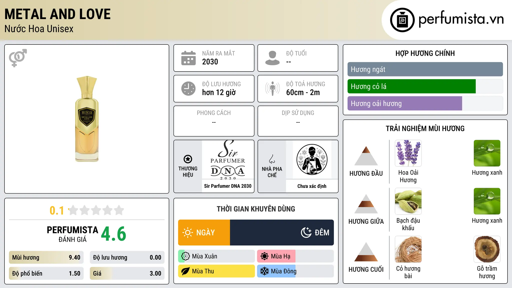
Task: Click the leaf icon for Mùa Thu
Action: (x=185, y=271)
